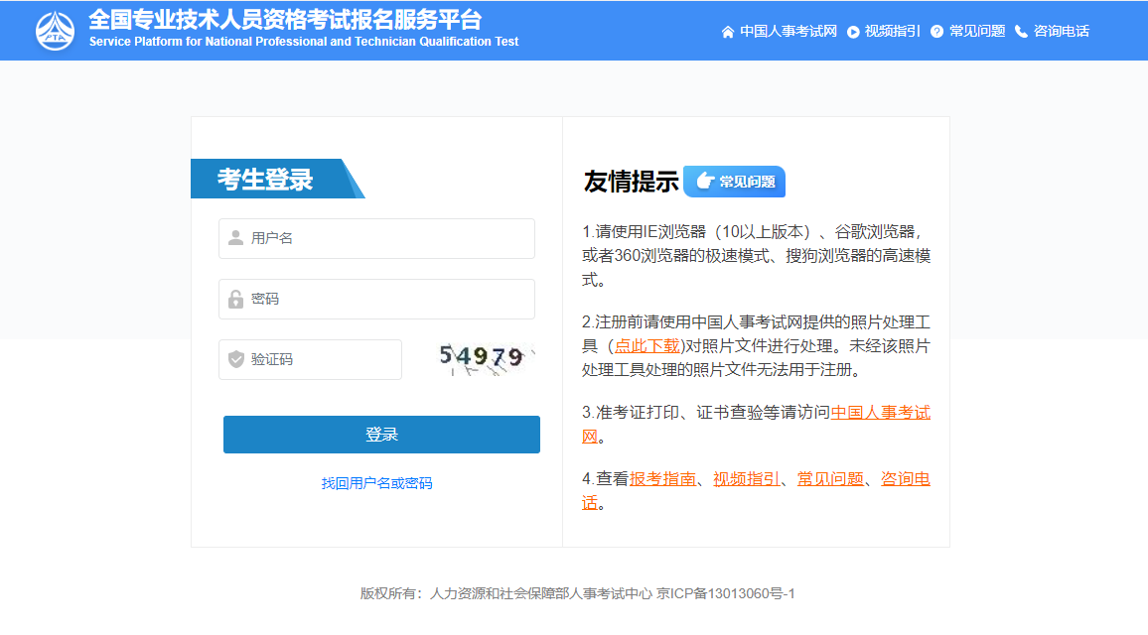Open the 视频指引 link in tip 4
The height and width of the screenshot is (635, 1148).
(746, 478)
